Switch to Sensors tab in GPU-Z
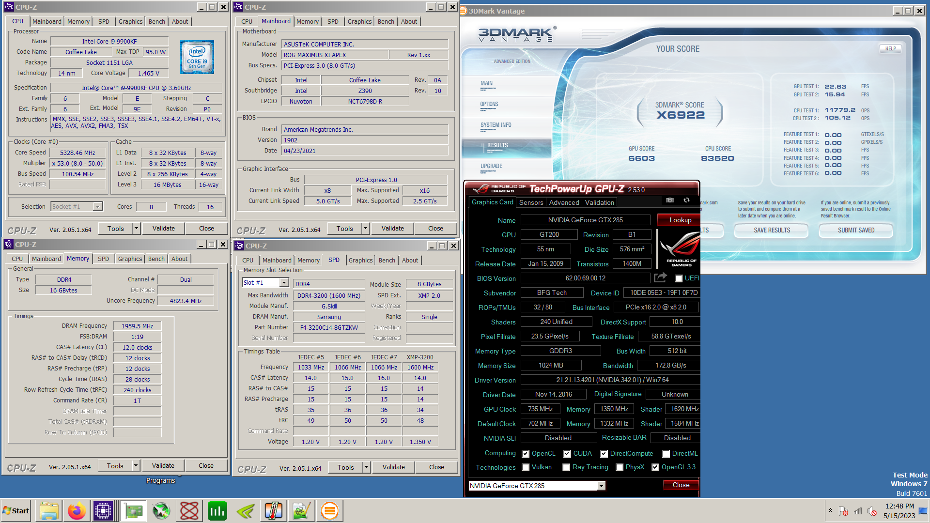 point(531,202)
